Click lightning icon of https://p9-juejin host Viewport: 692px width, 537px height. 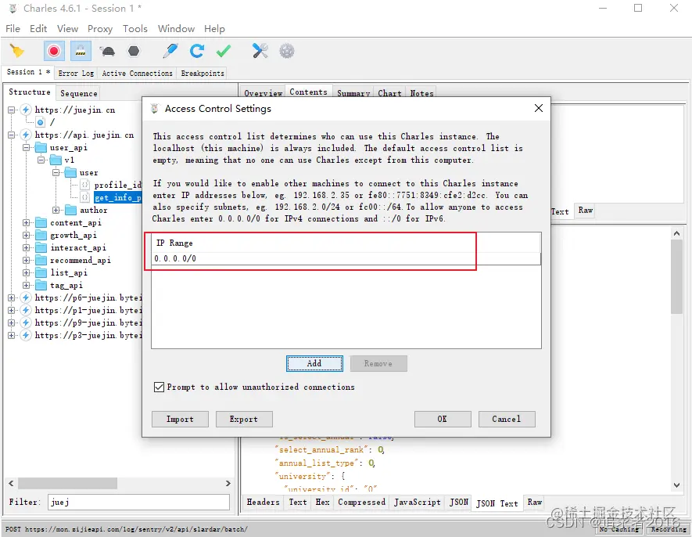point(26,323)
